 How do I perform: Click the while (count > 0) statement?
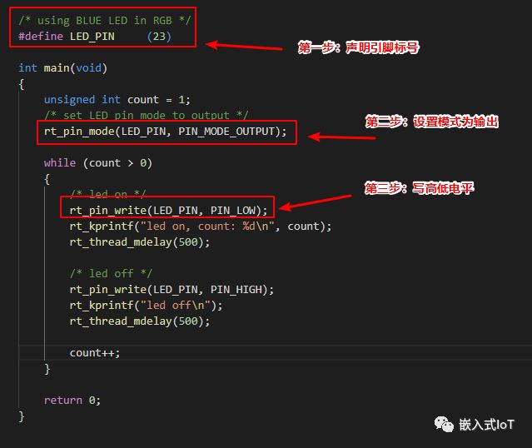click(x=98, y=162)
